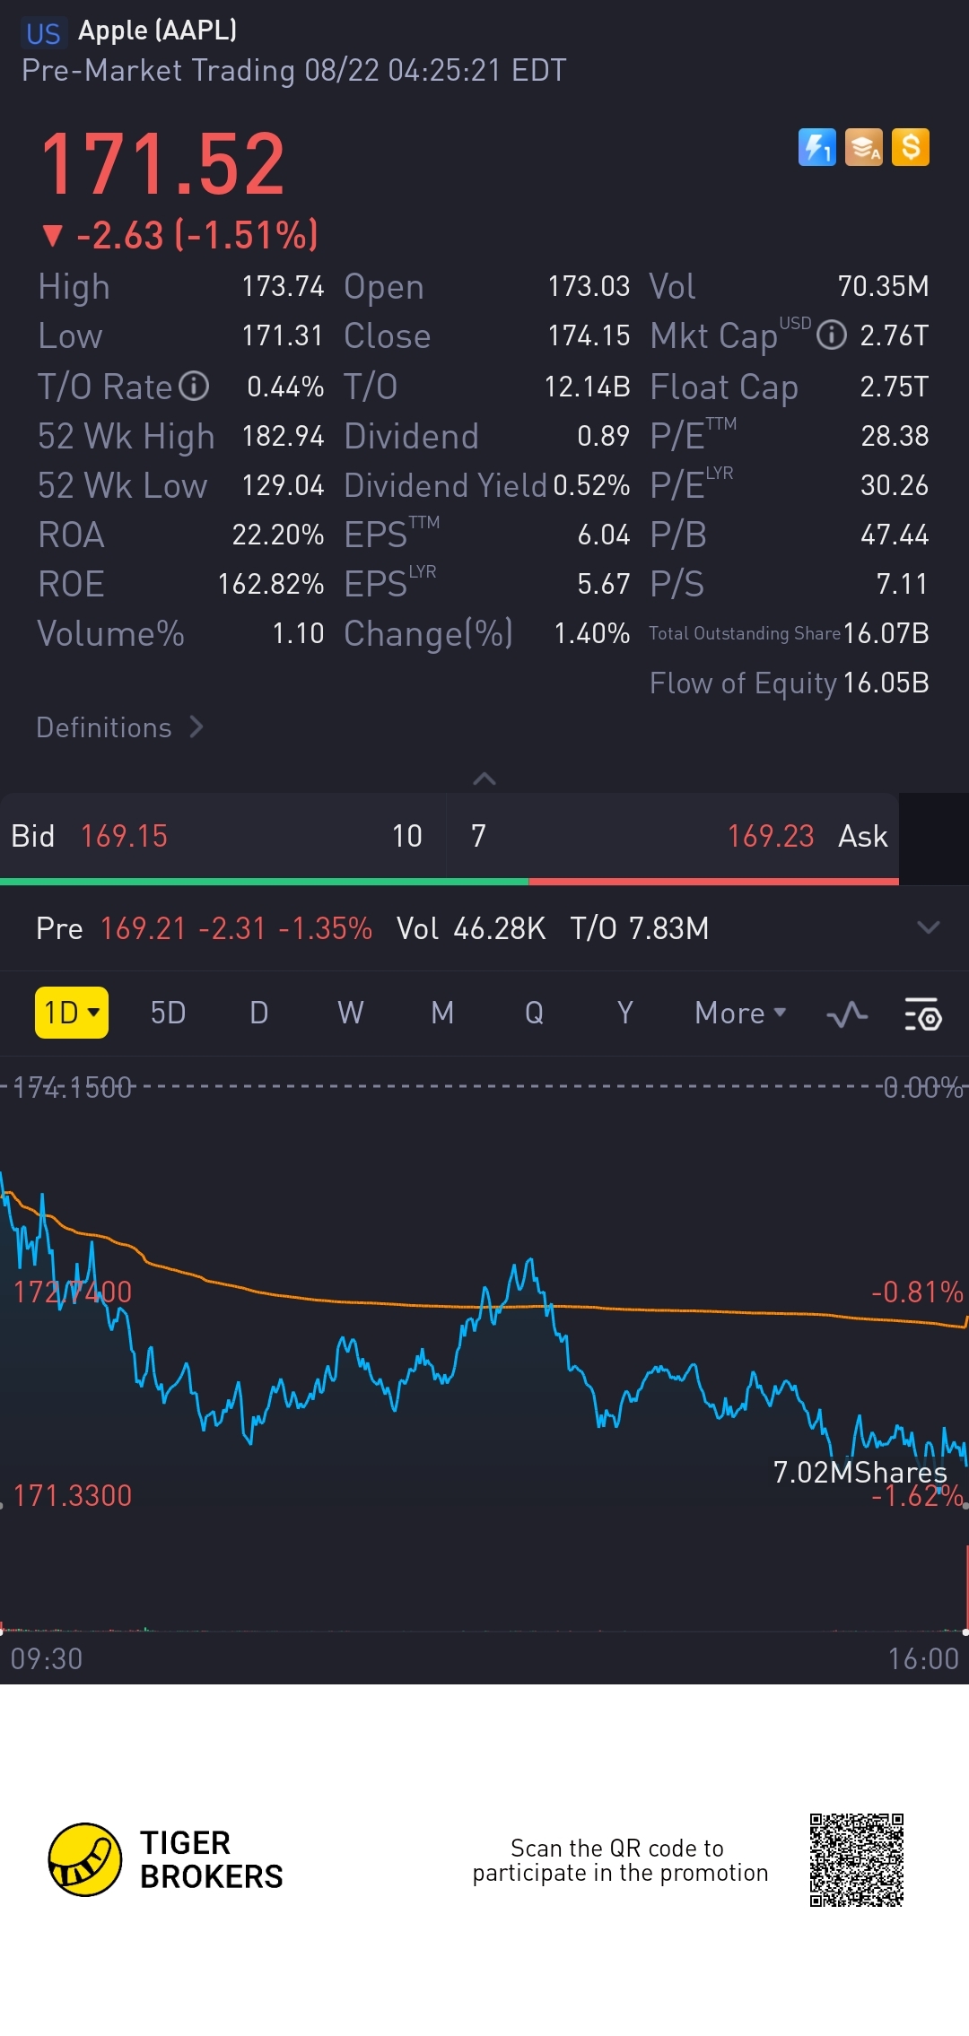
Task: Tap the green-red bid/ask ratio bar
Action: coord(449,882)
